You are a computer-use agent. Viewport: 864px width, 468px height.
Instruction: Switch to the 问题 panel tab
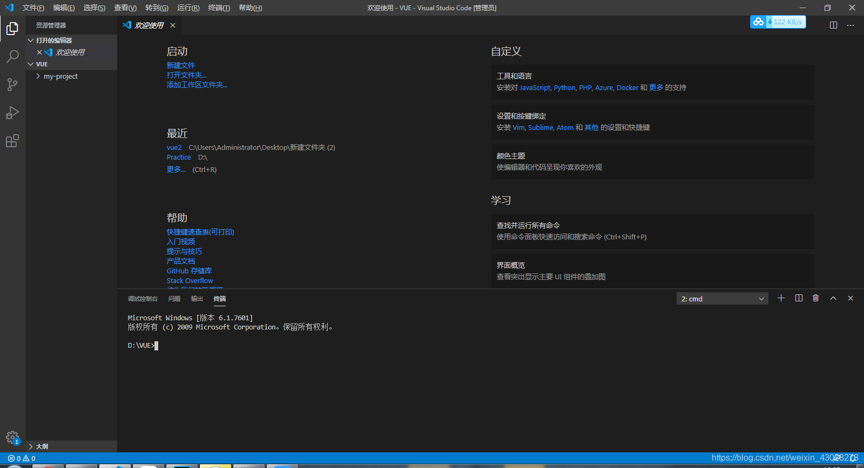tap(174, 299)
